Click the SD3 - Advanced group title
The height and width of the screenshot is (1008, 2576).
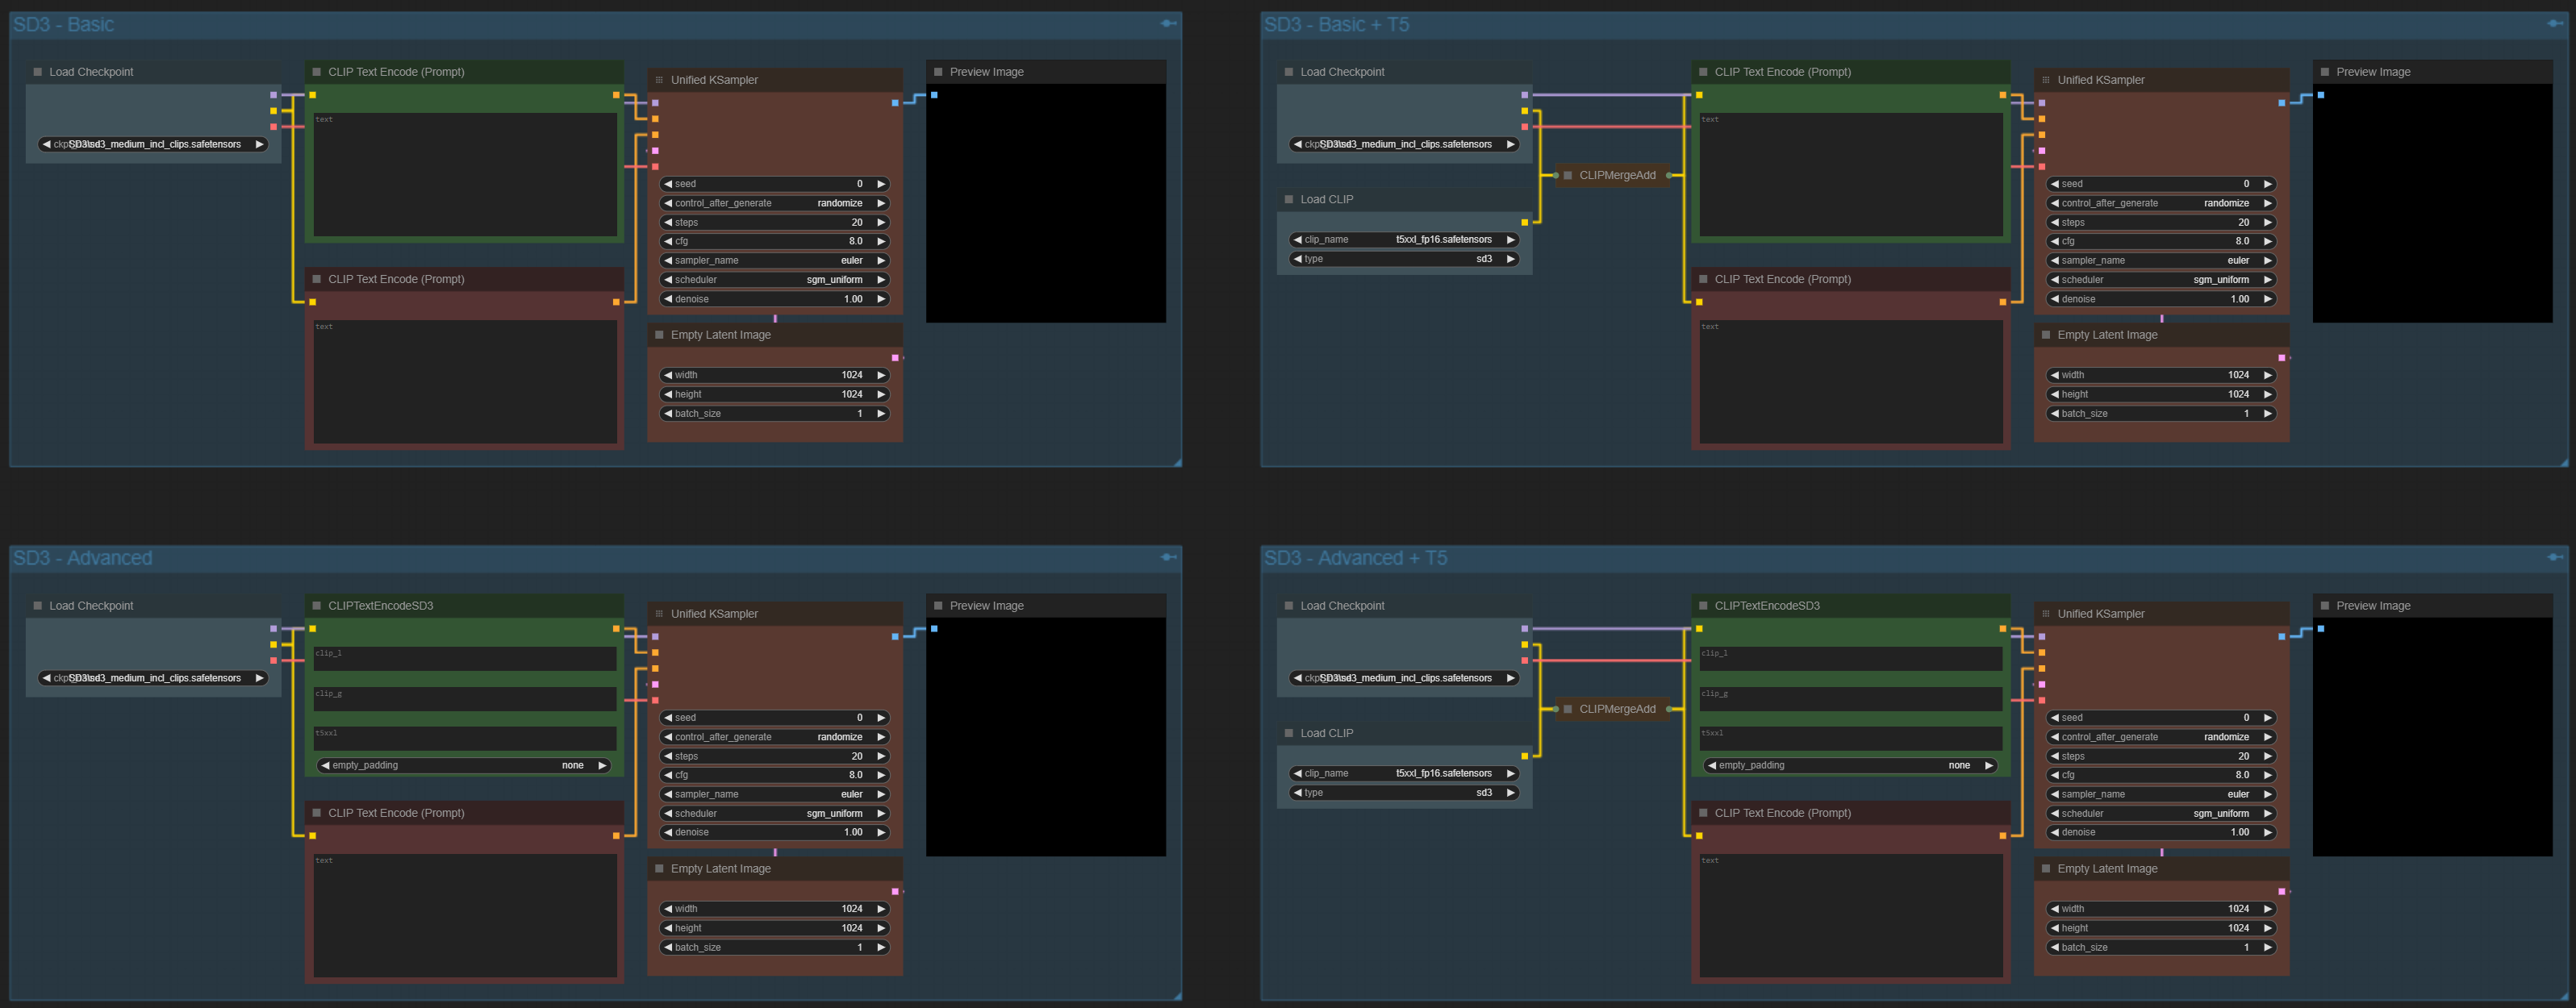[x=82, y=557]
